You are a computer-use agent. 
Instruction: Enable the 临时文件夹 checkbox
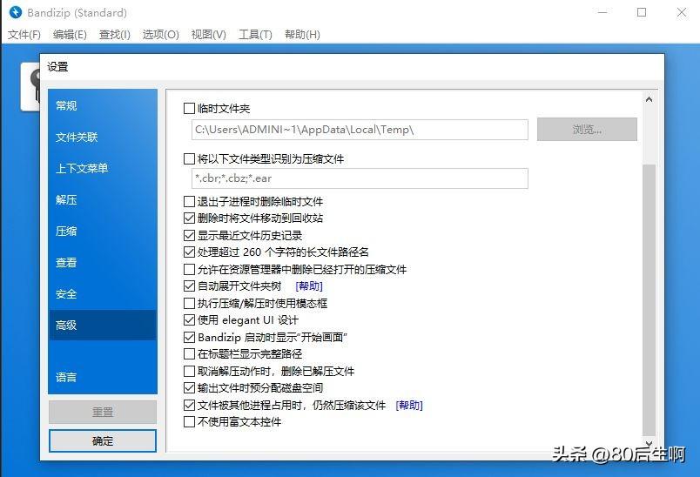(x=189, y=109)
